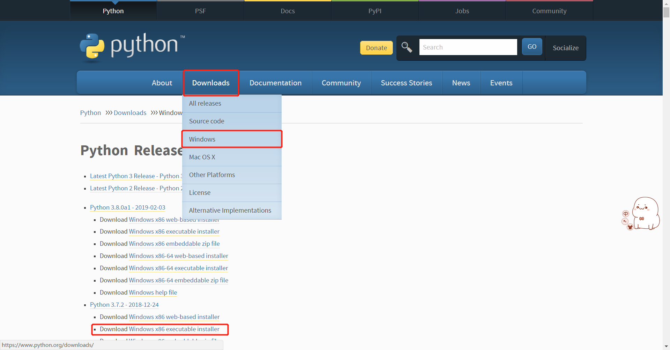Download 3.8.0a1 Windows x86 embeddable zip file
The height and width of the screenshot is (350, 670).
click(174, 244)
